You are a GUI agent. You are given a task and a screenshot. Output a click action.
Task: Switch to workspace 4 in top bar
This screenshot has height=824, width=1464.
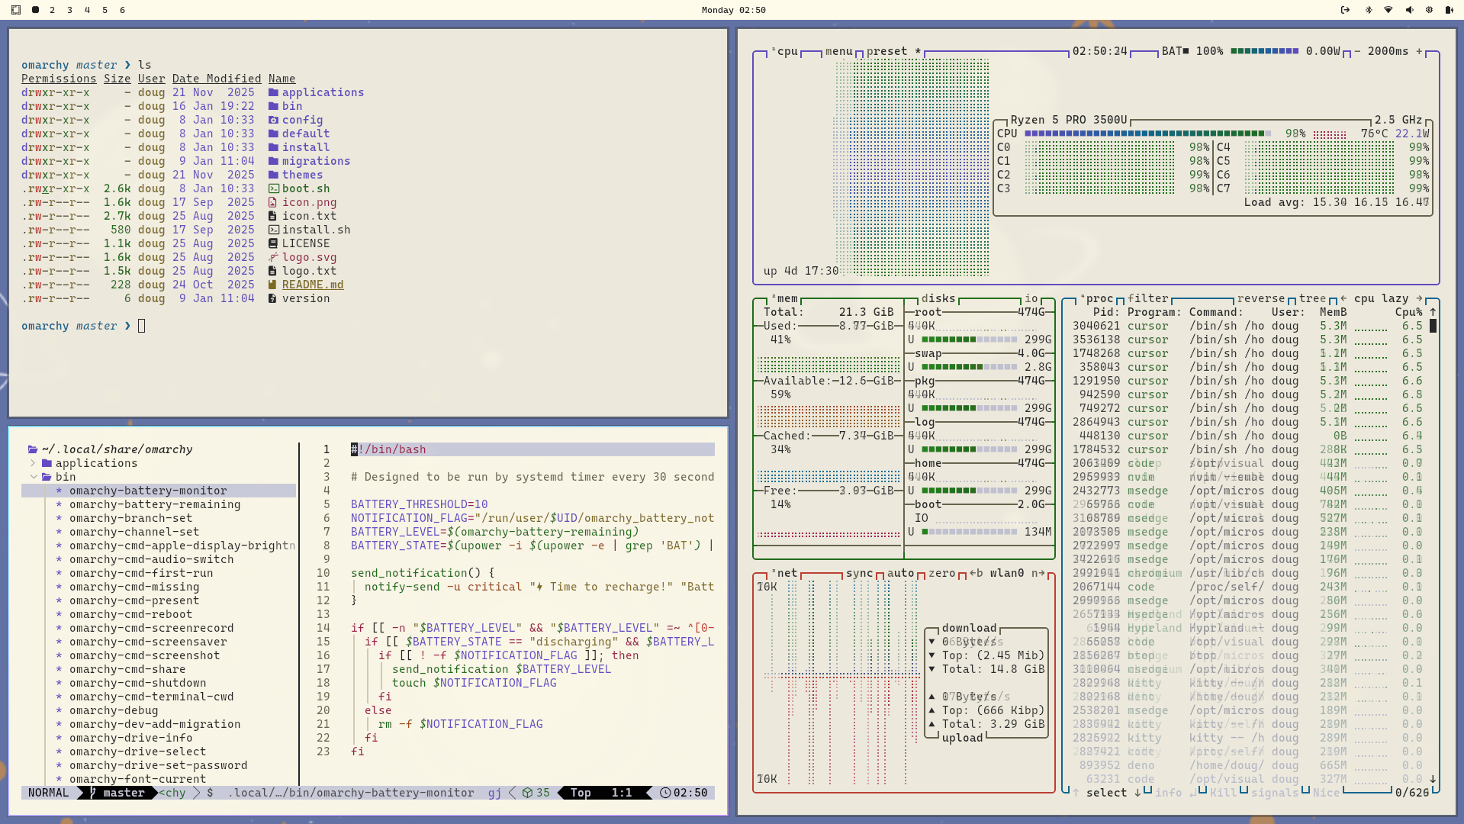(x=87, y=10)
